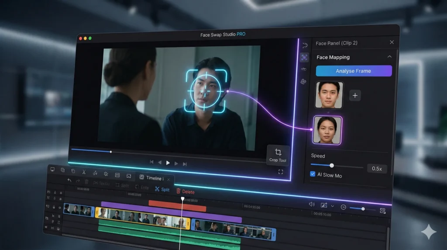Select the green audio waveform track
447x250 pixels.
(x=169, y=235)
